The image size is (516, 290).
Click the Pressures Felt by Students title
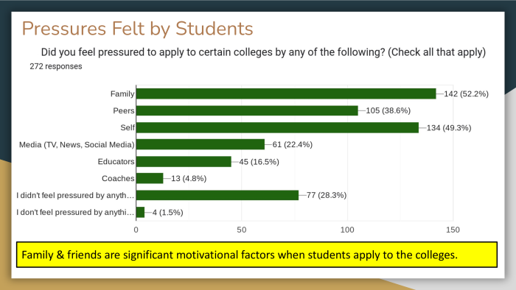click(138, 29)
